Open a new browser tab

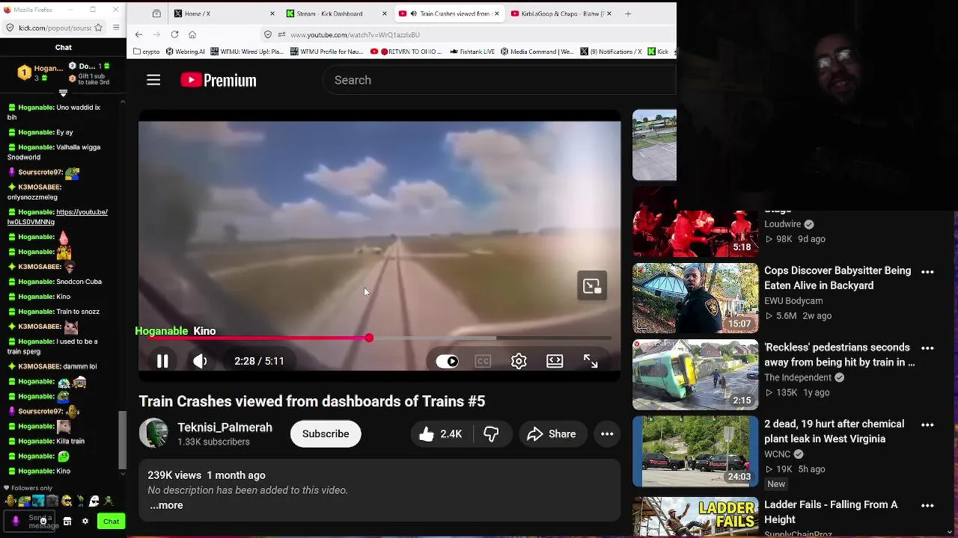point(628,13)
